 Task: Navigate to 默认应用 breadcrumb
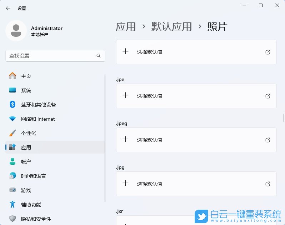pyautogui.click(x=171, y=26)
